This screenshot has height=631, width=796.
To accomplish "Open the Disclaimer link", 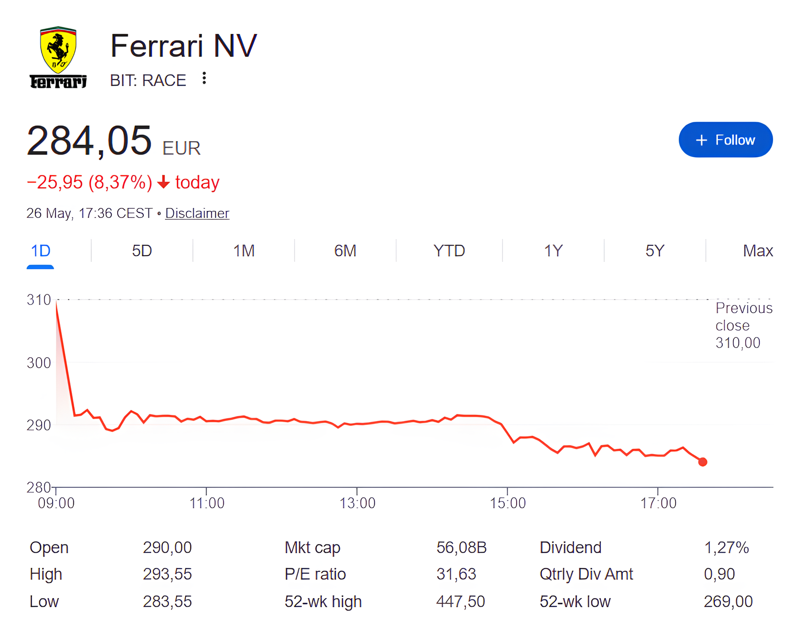I will (197, 213).
